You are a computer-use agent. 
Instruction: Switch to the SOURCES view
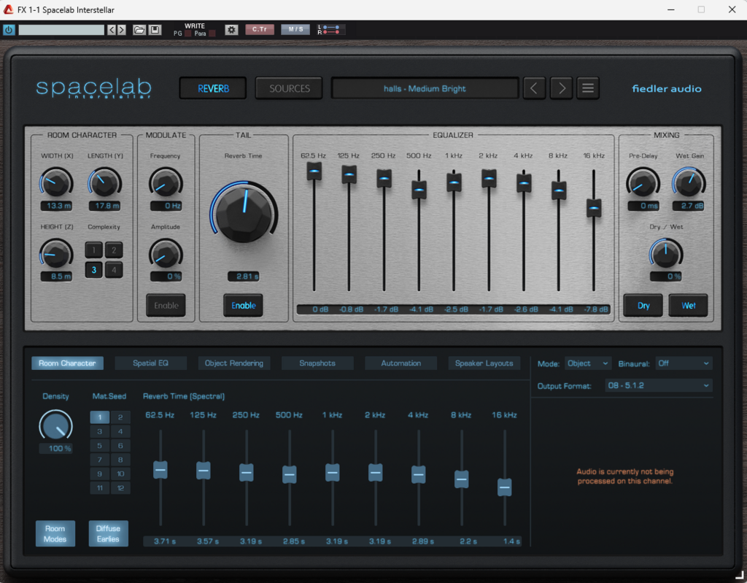coord(289,88)
